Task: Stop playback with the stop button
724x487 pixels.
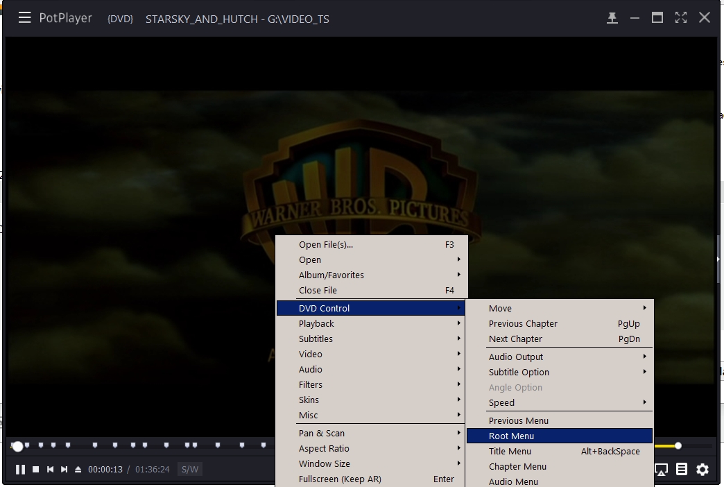Action: point(35,470)
